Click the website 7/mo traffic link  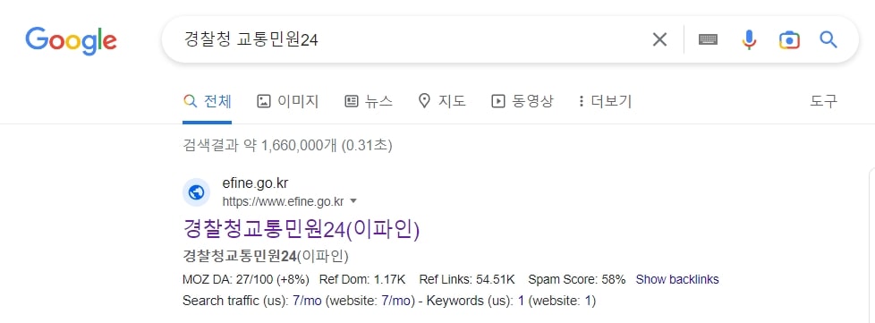pyautogui.click(x=395, y=301)
